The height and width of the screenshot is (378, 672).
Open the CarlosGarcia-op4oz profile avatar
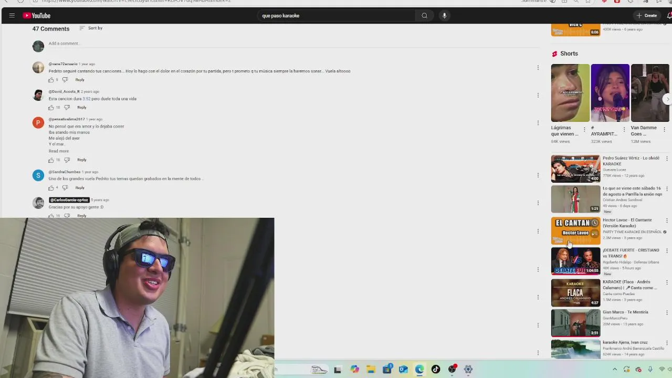pyautogui.click(x=38, y=203)
